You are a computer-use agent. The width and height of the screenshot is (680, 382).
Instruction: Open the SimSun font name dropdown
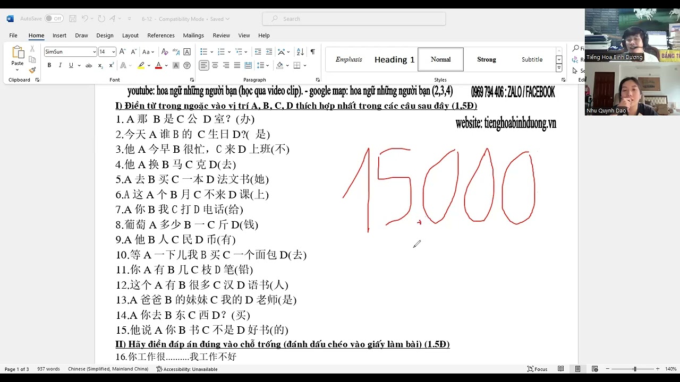click(95, 52)
